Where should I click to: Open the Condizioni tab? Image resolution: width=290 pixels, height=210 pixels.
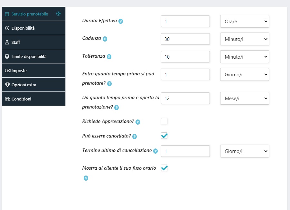[33, 99]
